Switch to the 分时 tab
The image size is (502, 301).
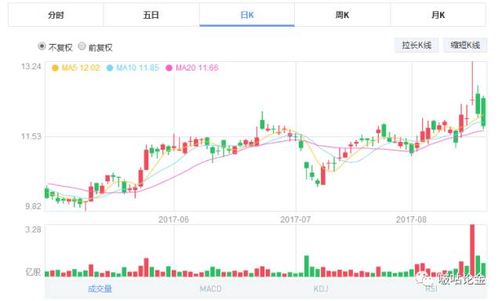click(56, 15)
